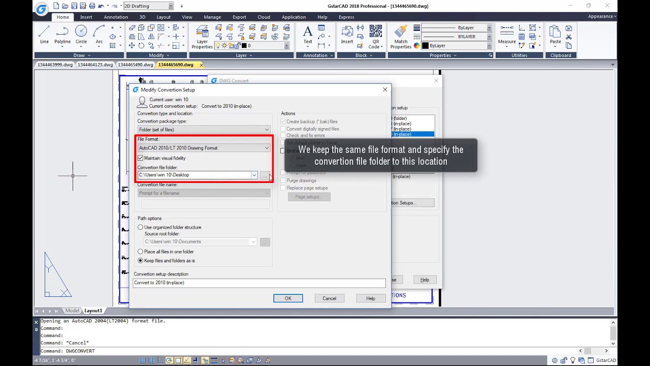The height and width of the screenshot is (366, 650).
Task: Click the Insert block icon
Action: point(347,35)
